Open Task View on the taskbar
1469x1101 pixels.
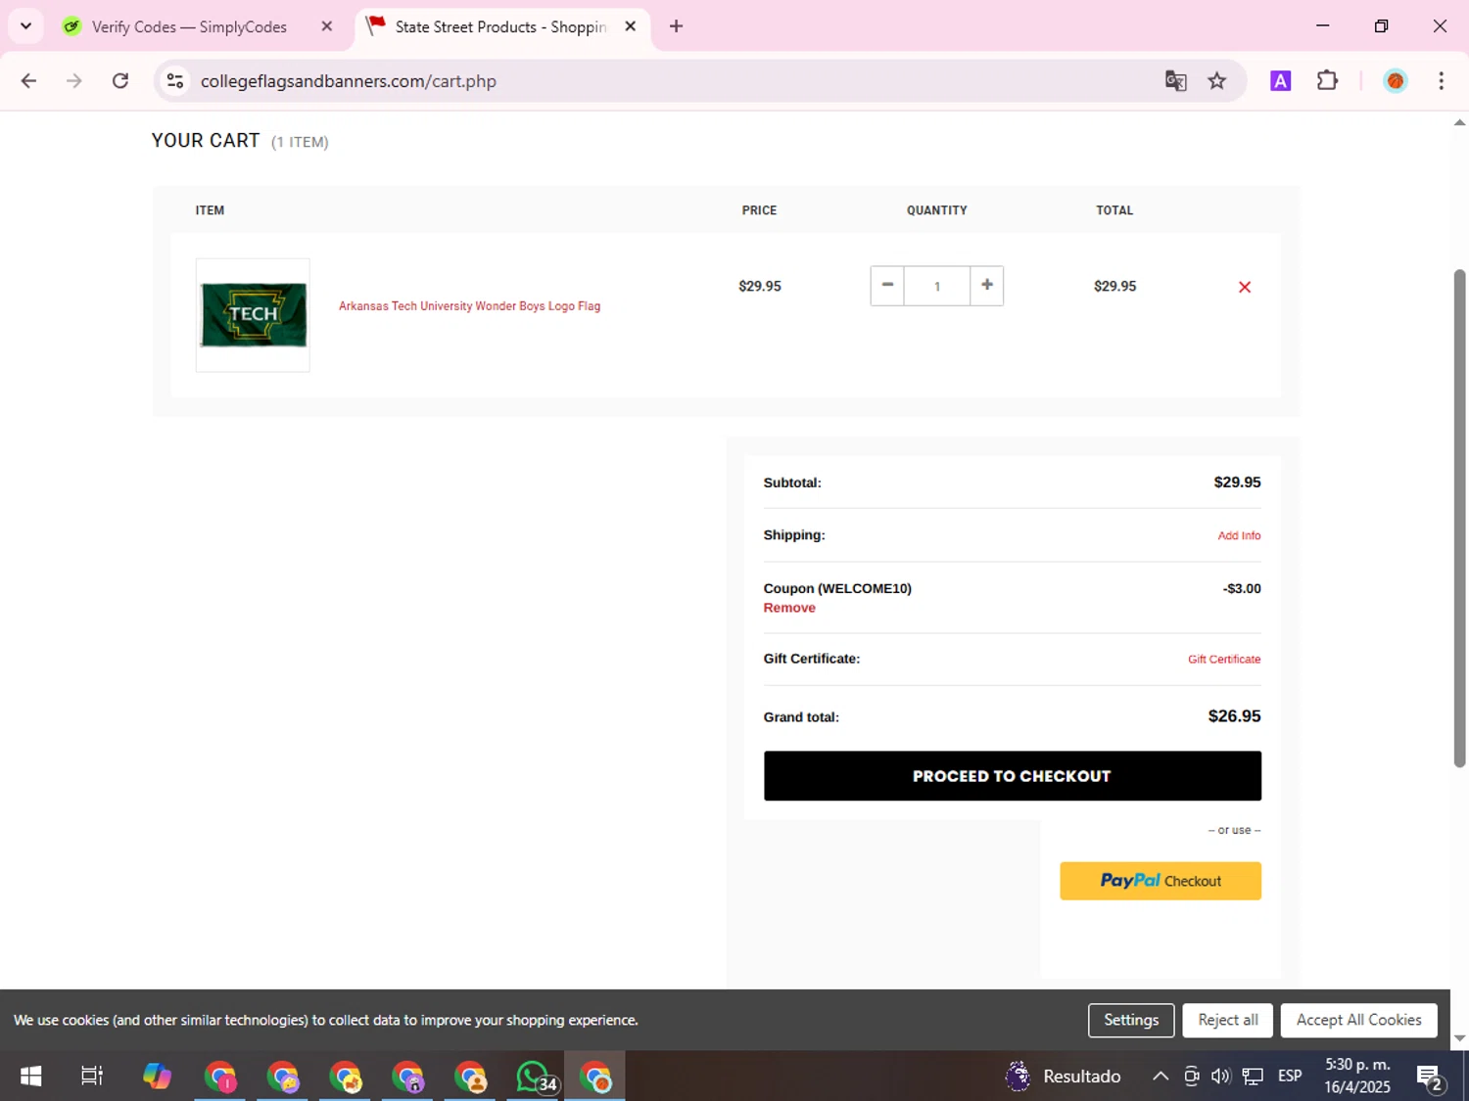(x=92, y=1077)
